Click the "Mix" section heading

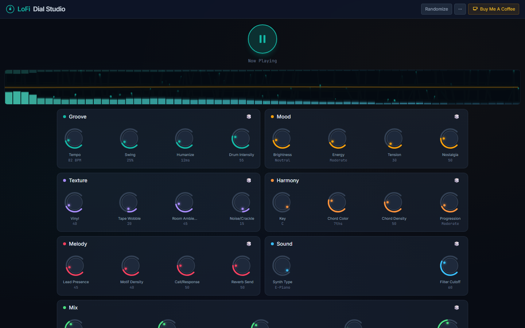coord(73,308)
